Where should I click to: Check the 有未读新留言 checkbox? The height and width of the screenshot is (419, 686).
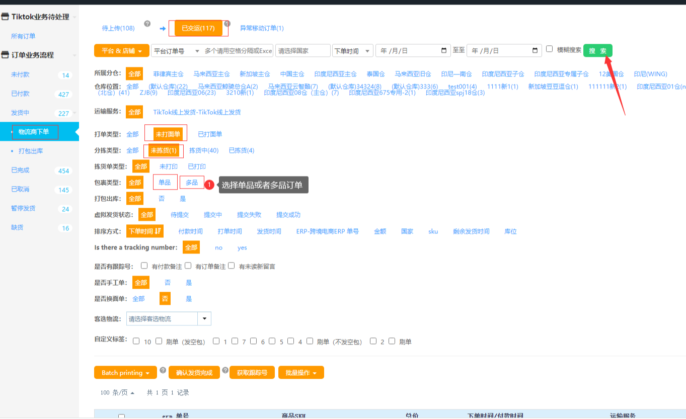point(232,266)
